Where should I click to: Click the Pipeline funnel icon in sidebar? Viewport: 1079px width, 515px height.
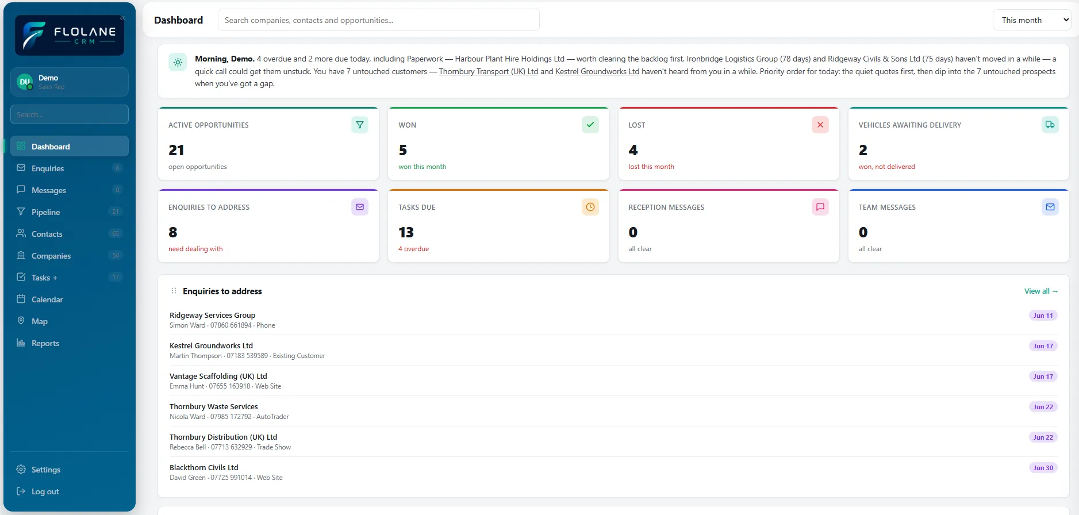[x=21, y=212]
